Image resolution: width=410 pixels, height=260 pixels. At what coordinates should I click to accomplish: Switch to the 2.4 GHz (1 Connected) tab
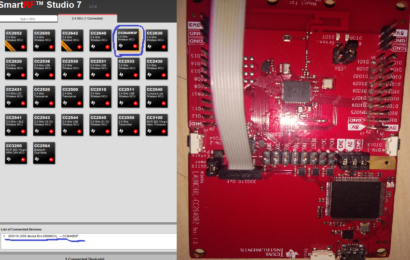(87, 18)
